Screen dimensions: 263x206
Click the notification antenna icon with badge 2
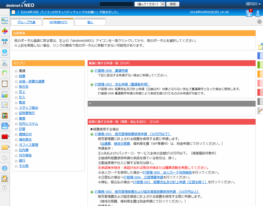tap(249, 13)
